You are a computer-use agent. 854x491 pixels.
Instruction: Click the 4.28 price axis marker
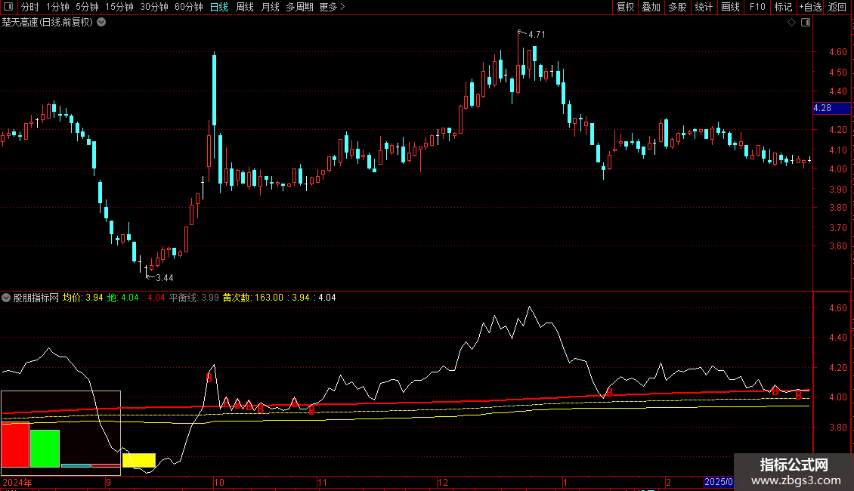click(x=831, y=108)
